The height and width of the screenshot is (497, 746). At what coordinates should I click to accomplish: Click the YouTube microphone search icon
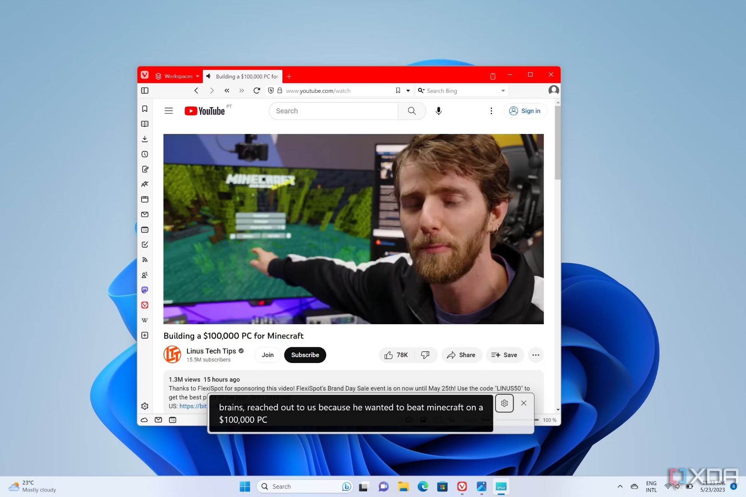439,111
